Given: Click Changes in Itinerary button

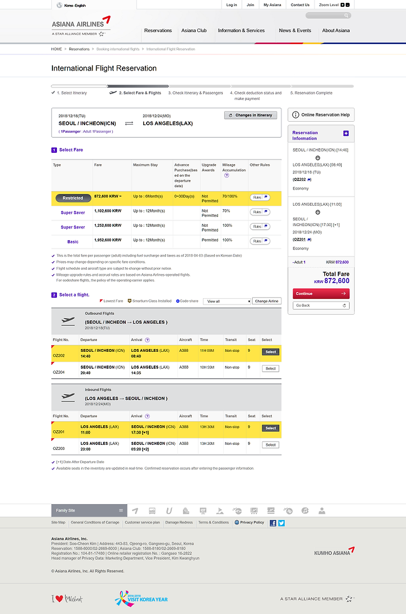Looking at the screenshot, I should point(250,115).
